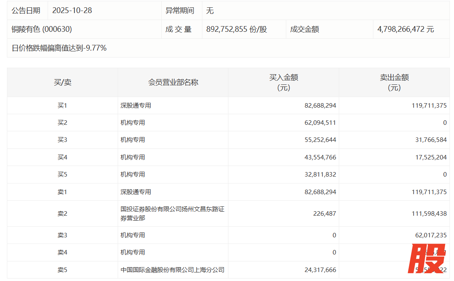Open the 铜陵有色 (000630) stock name
This screenshot has height=281, width=454.
pos(42,29)
